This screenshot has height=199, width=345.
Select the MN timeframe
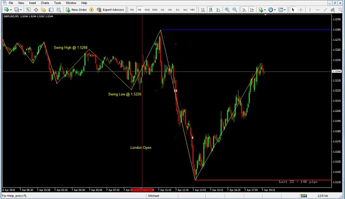pyautogui.click(x=193, y=10)
